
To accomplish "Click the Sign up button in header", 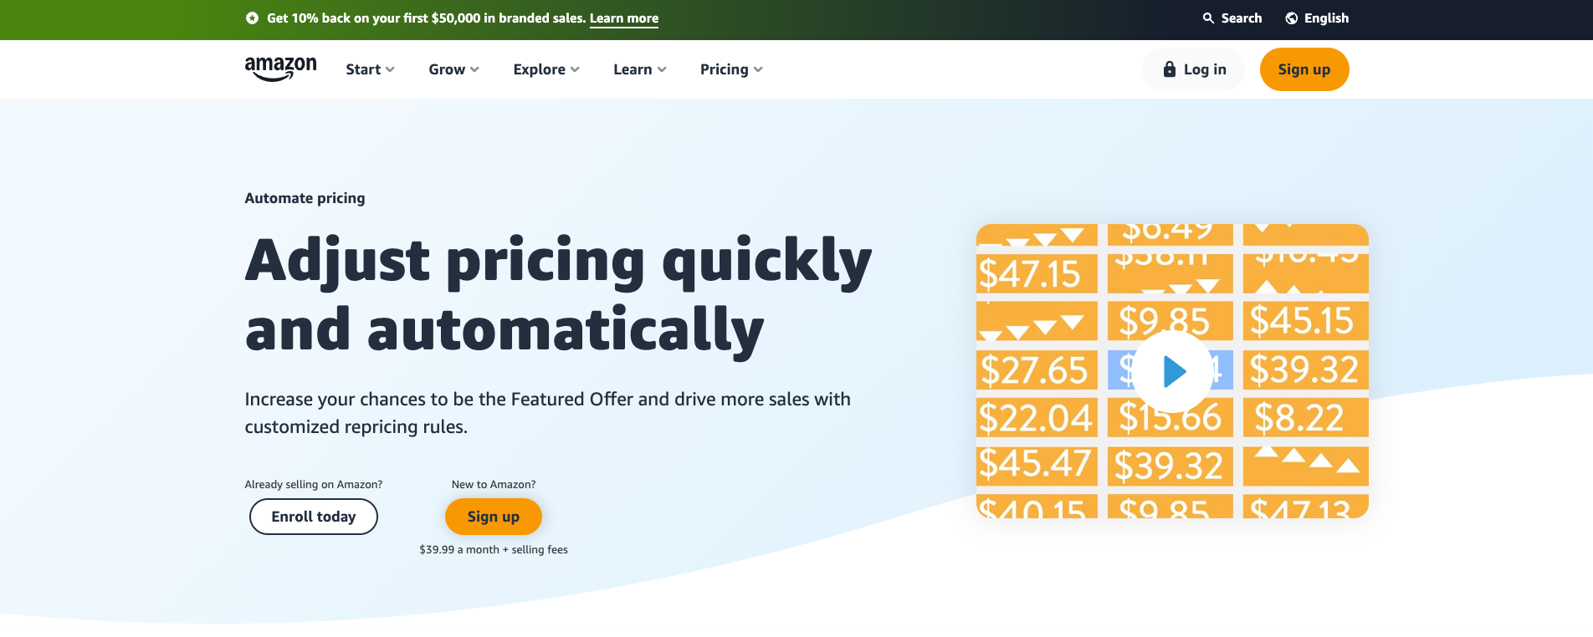I will pyautogui.click(x=1304, y=69).
